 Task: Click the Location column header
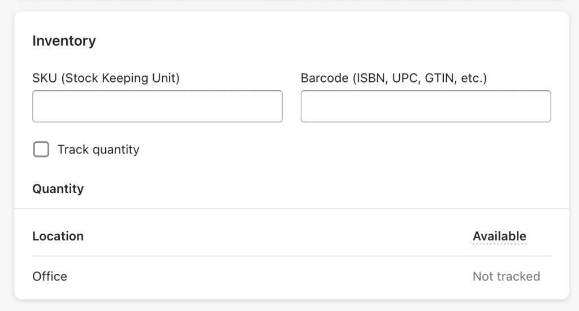(58, 236)
